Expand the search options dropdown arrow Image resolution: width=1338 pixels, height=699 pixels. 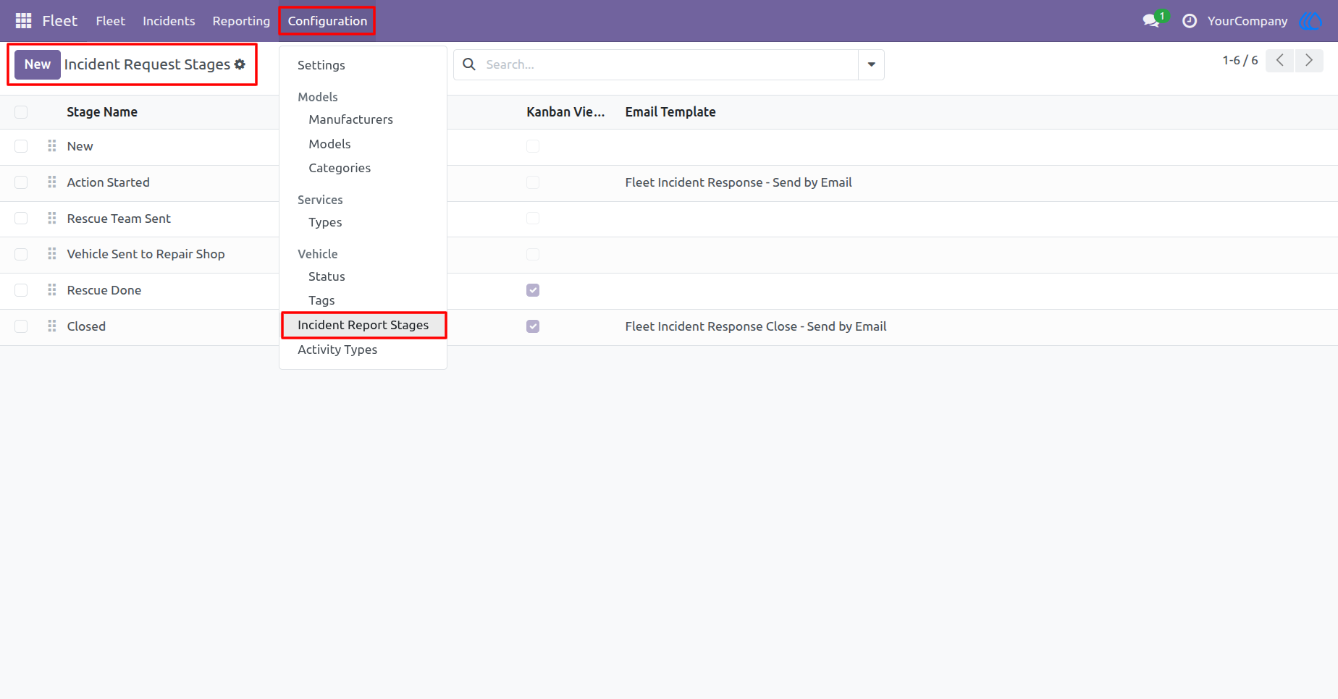click(x=871, y=64)
